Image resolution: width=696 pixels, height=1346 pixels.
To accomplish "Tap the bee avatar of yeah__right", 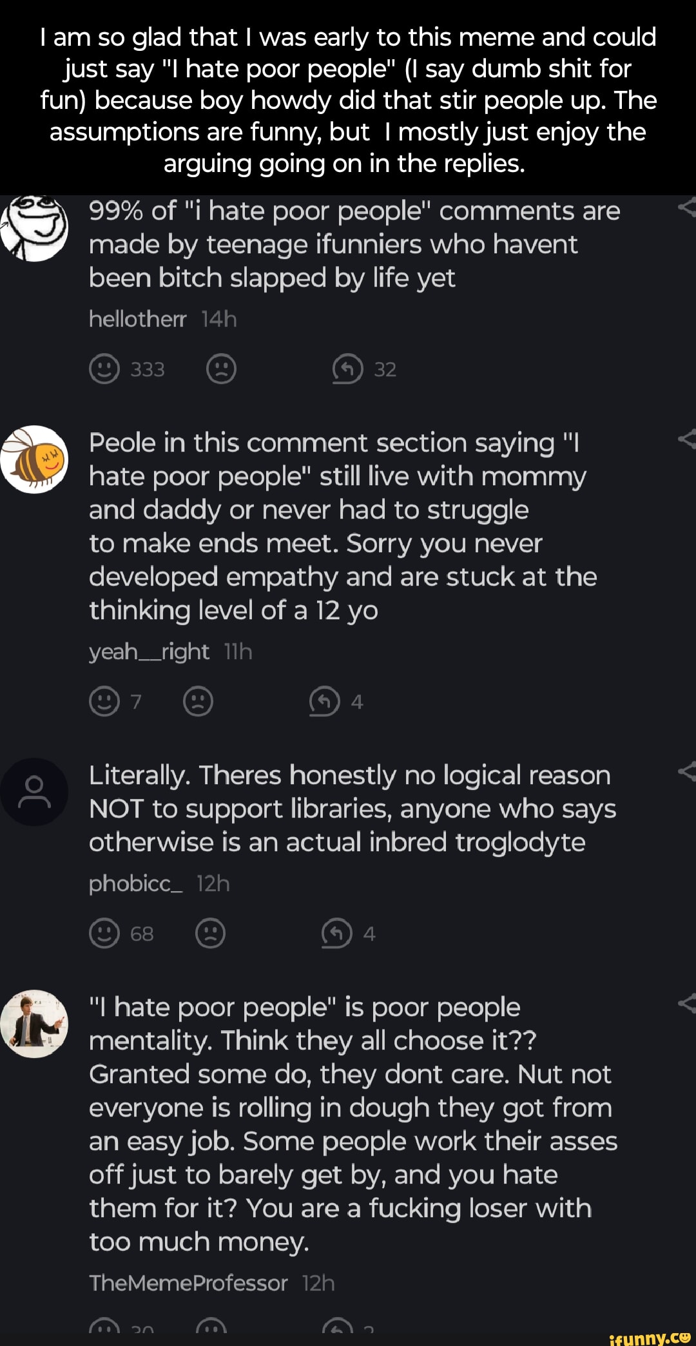I will [34, 459].
